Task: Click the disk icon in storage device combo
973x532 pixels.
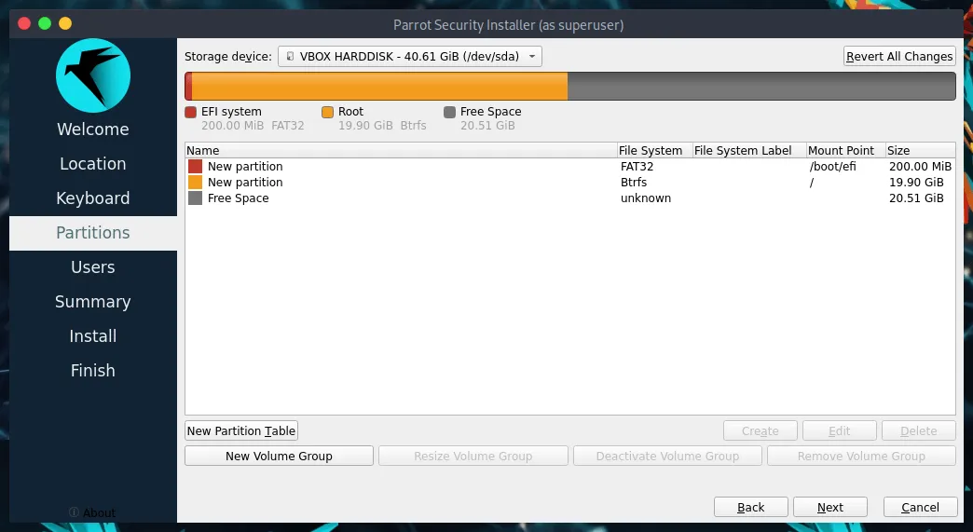Action: tap(290, 57)
